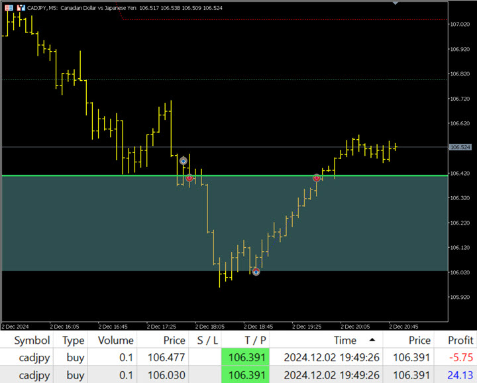477x383 pixels.
Task: Click the green T/P cell of 106.477 trade
Action: pos(245,357)
